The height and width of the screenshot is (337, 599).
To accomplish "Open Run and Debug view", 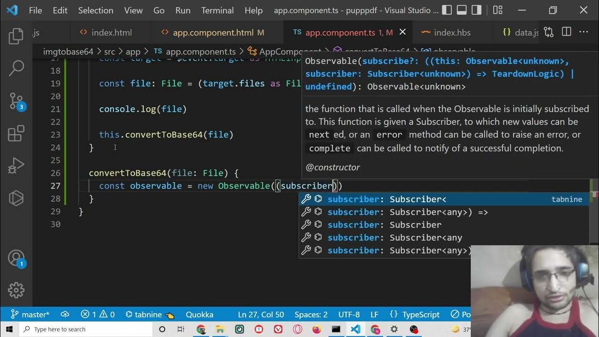I will (16, 165).
